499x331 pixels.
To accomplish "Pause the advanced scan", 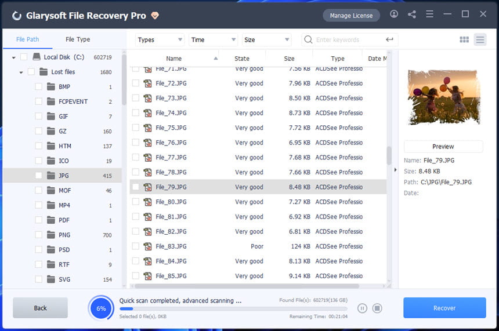I will click(362, 308).
